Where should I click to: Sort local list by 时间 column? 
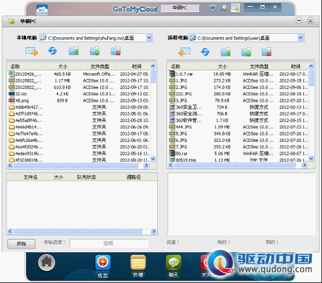[134, 66]
